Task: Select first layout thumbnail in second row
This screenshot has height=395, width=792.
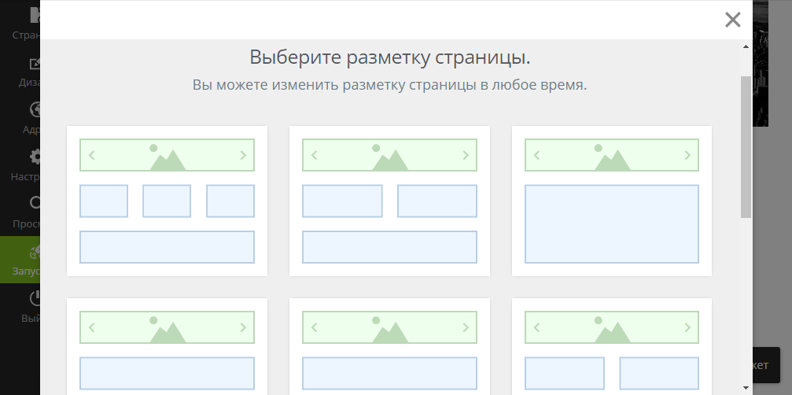Action: pyautogui.click(x=168, y=346)
